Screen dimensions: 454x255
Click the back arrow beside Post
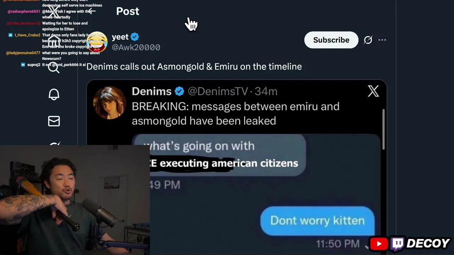92,11
